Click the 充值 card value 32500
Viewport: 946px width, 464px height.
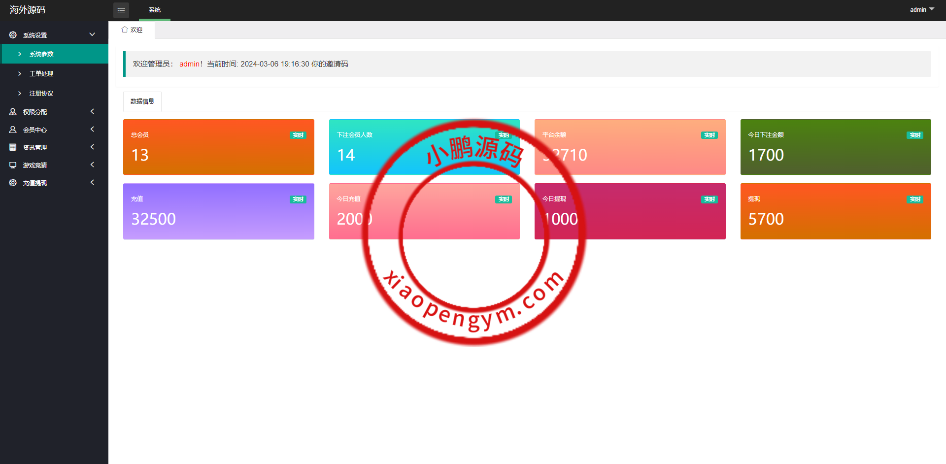(153, 219)
